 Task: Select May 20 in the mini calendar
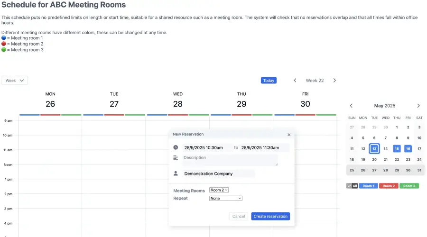(374, 159)
